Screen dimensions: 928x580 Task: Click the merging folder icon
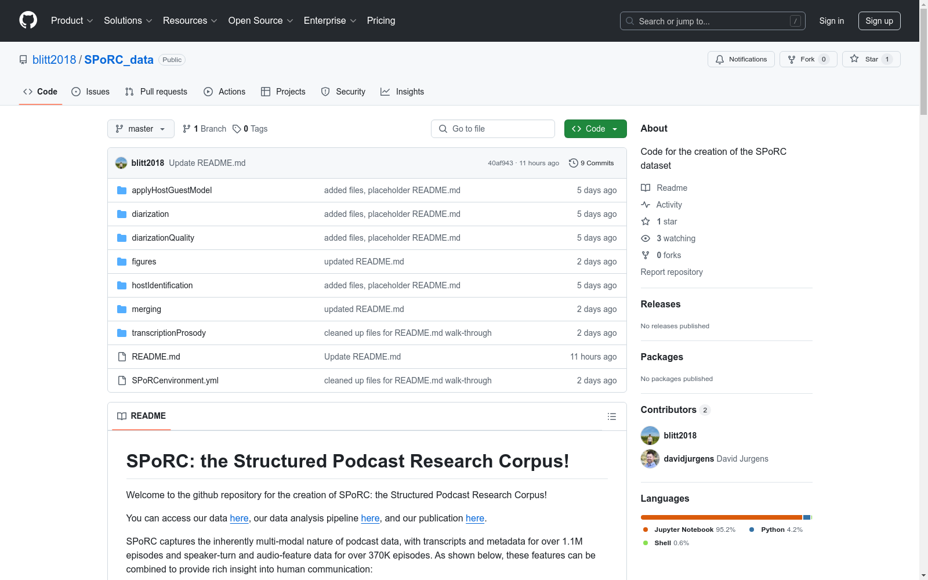click(x=122, y=309)
